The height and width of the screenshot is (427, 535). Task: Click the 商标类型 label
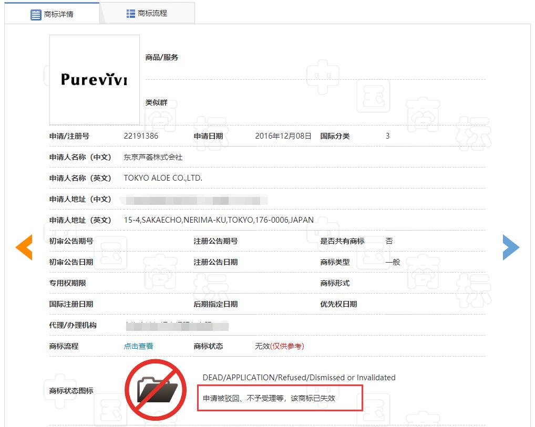click(335, 262)
